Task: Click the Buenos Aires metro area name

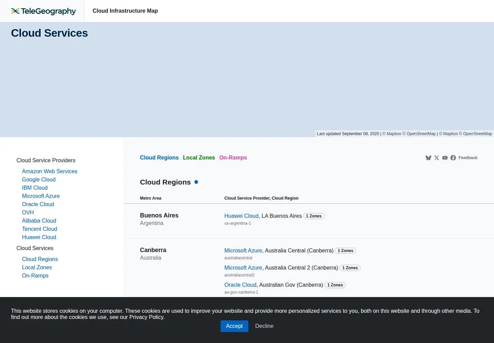Action: (159, 215)
